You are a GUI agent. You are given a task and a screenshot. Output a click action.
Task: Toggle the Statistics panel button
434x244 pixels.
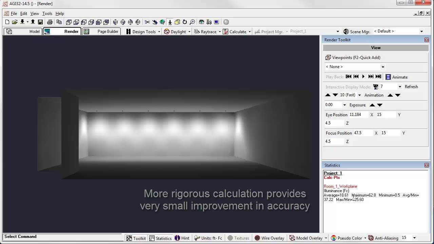click(x=160, y=238)
